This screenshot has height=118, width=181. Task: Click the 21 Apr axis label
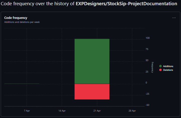tap(97, 111)
